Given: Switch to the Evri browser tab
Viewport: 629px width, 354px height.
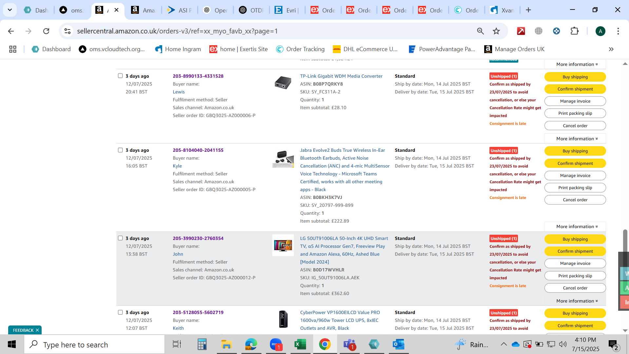Looking at the screenshot, I should pyautogui.click(x=287, y=10).
